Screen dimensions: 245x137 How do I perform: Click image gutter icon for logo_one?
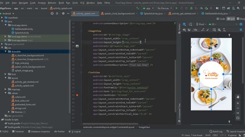77,46
